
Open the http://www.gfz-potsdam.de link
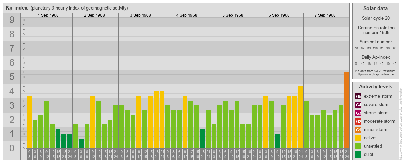(x=374, y=74)
